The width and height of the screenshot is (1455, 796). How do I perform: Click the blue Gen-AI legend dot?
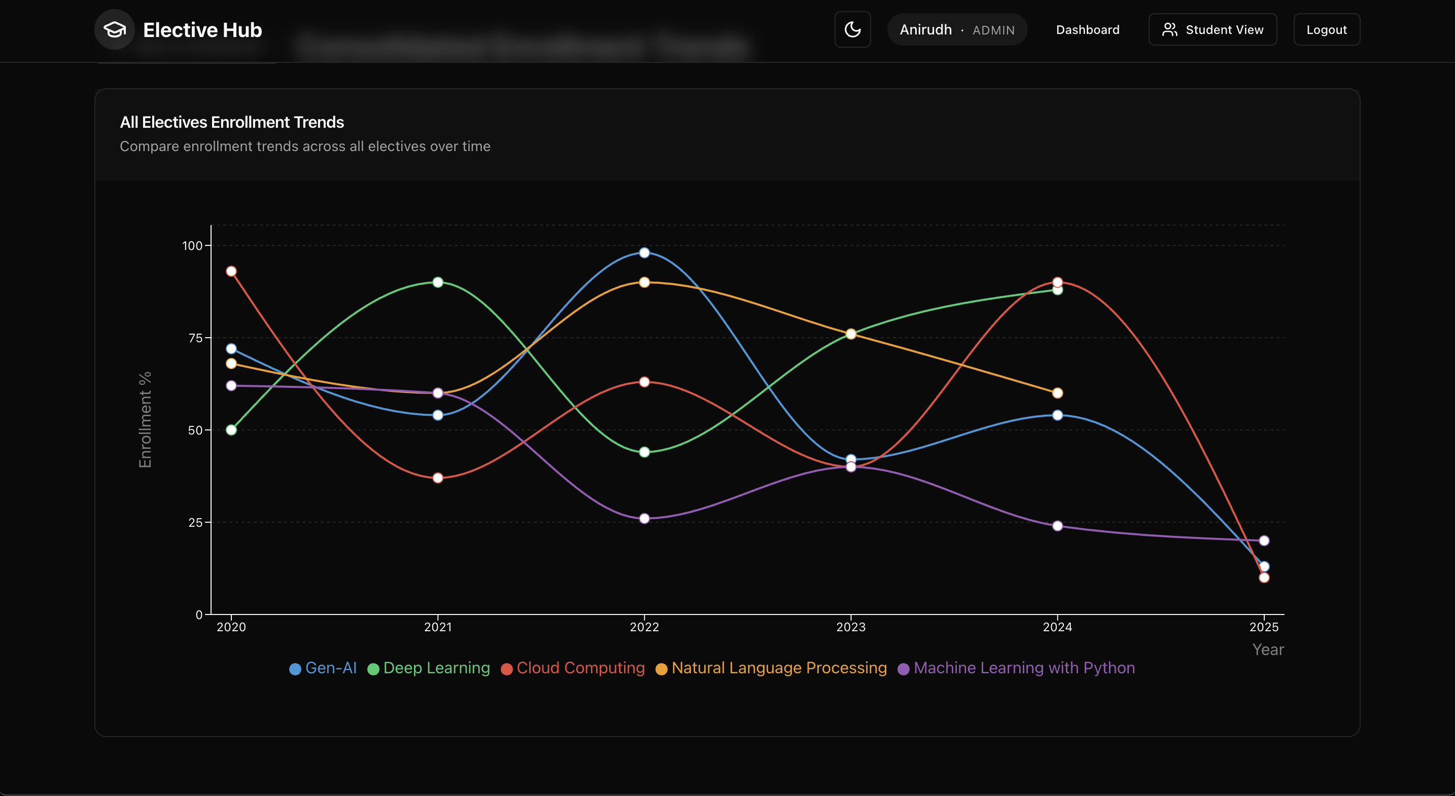(295, 668)
